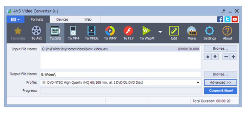246x128 pixels.
Task: Browse for the output folder
Action: (x=221, y=74)
